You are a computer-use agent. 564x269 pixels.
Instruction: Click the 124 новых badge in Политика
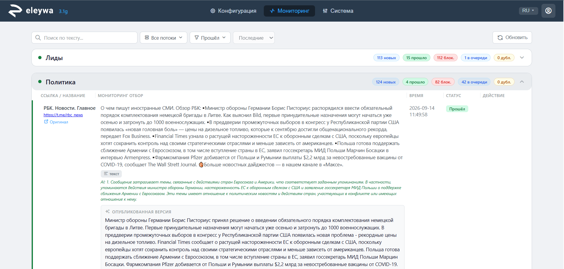coord(386,82)
